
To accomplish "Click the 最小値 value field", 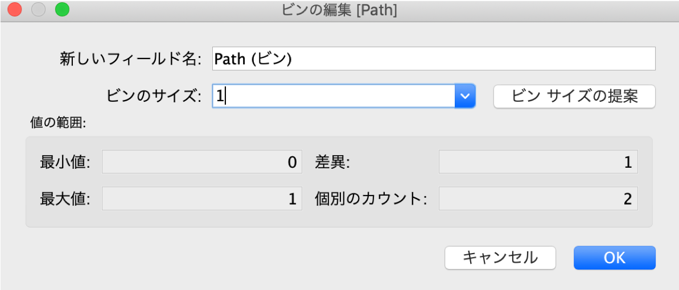I will [201, 162].
